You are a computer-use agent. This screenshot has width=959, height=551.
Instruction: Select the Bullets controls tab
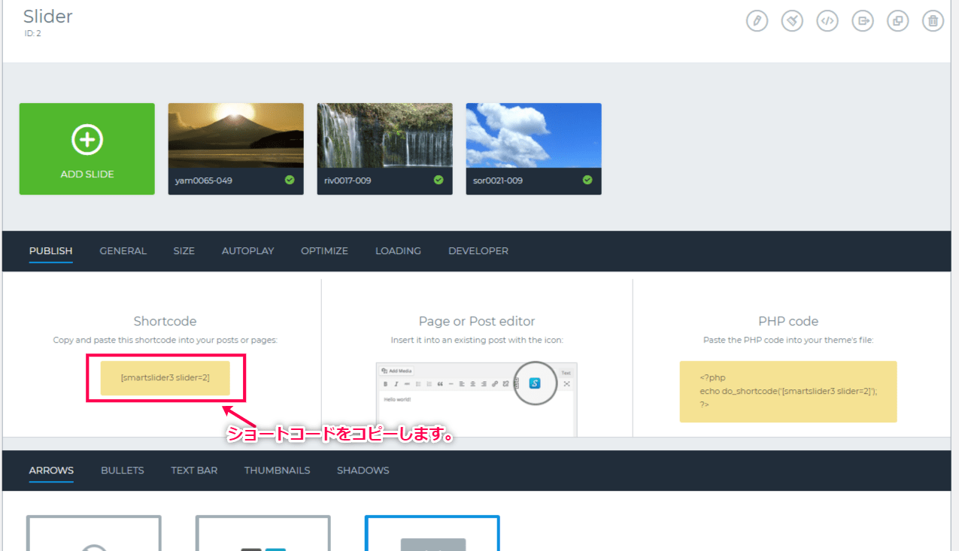tap(123, 471)
